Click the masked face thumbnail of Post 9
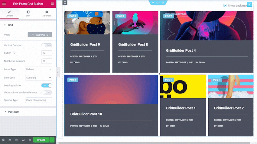Image resolution: width=257 pixels, height=144 pixels. (x=87, y=23)
